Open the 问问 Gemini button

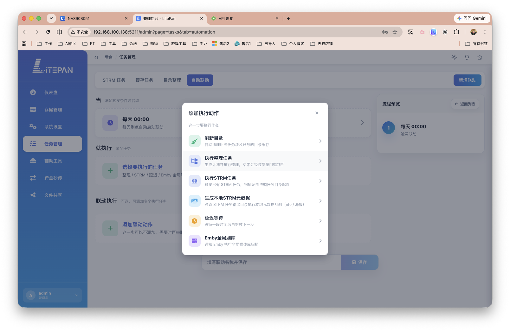click(472, 18)
